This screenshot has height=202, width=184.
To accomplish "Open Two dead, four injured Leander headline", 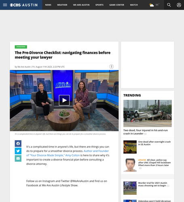I will click(146, 132).
